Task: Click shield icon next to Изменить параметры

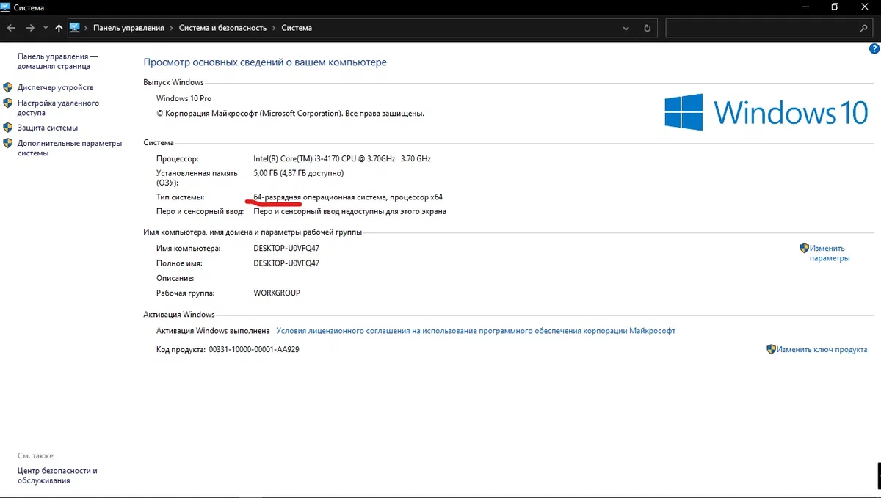Action: [804, 248]
